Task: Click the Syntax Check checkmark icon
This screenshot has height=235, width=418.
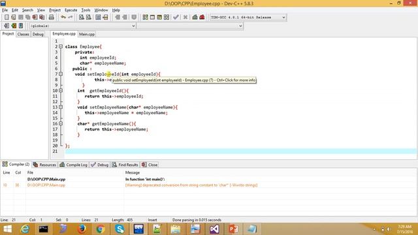Action: pos(176,17)
